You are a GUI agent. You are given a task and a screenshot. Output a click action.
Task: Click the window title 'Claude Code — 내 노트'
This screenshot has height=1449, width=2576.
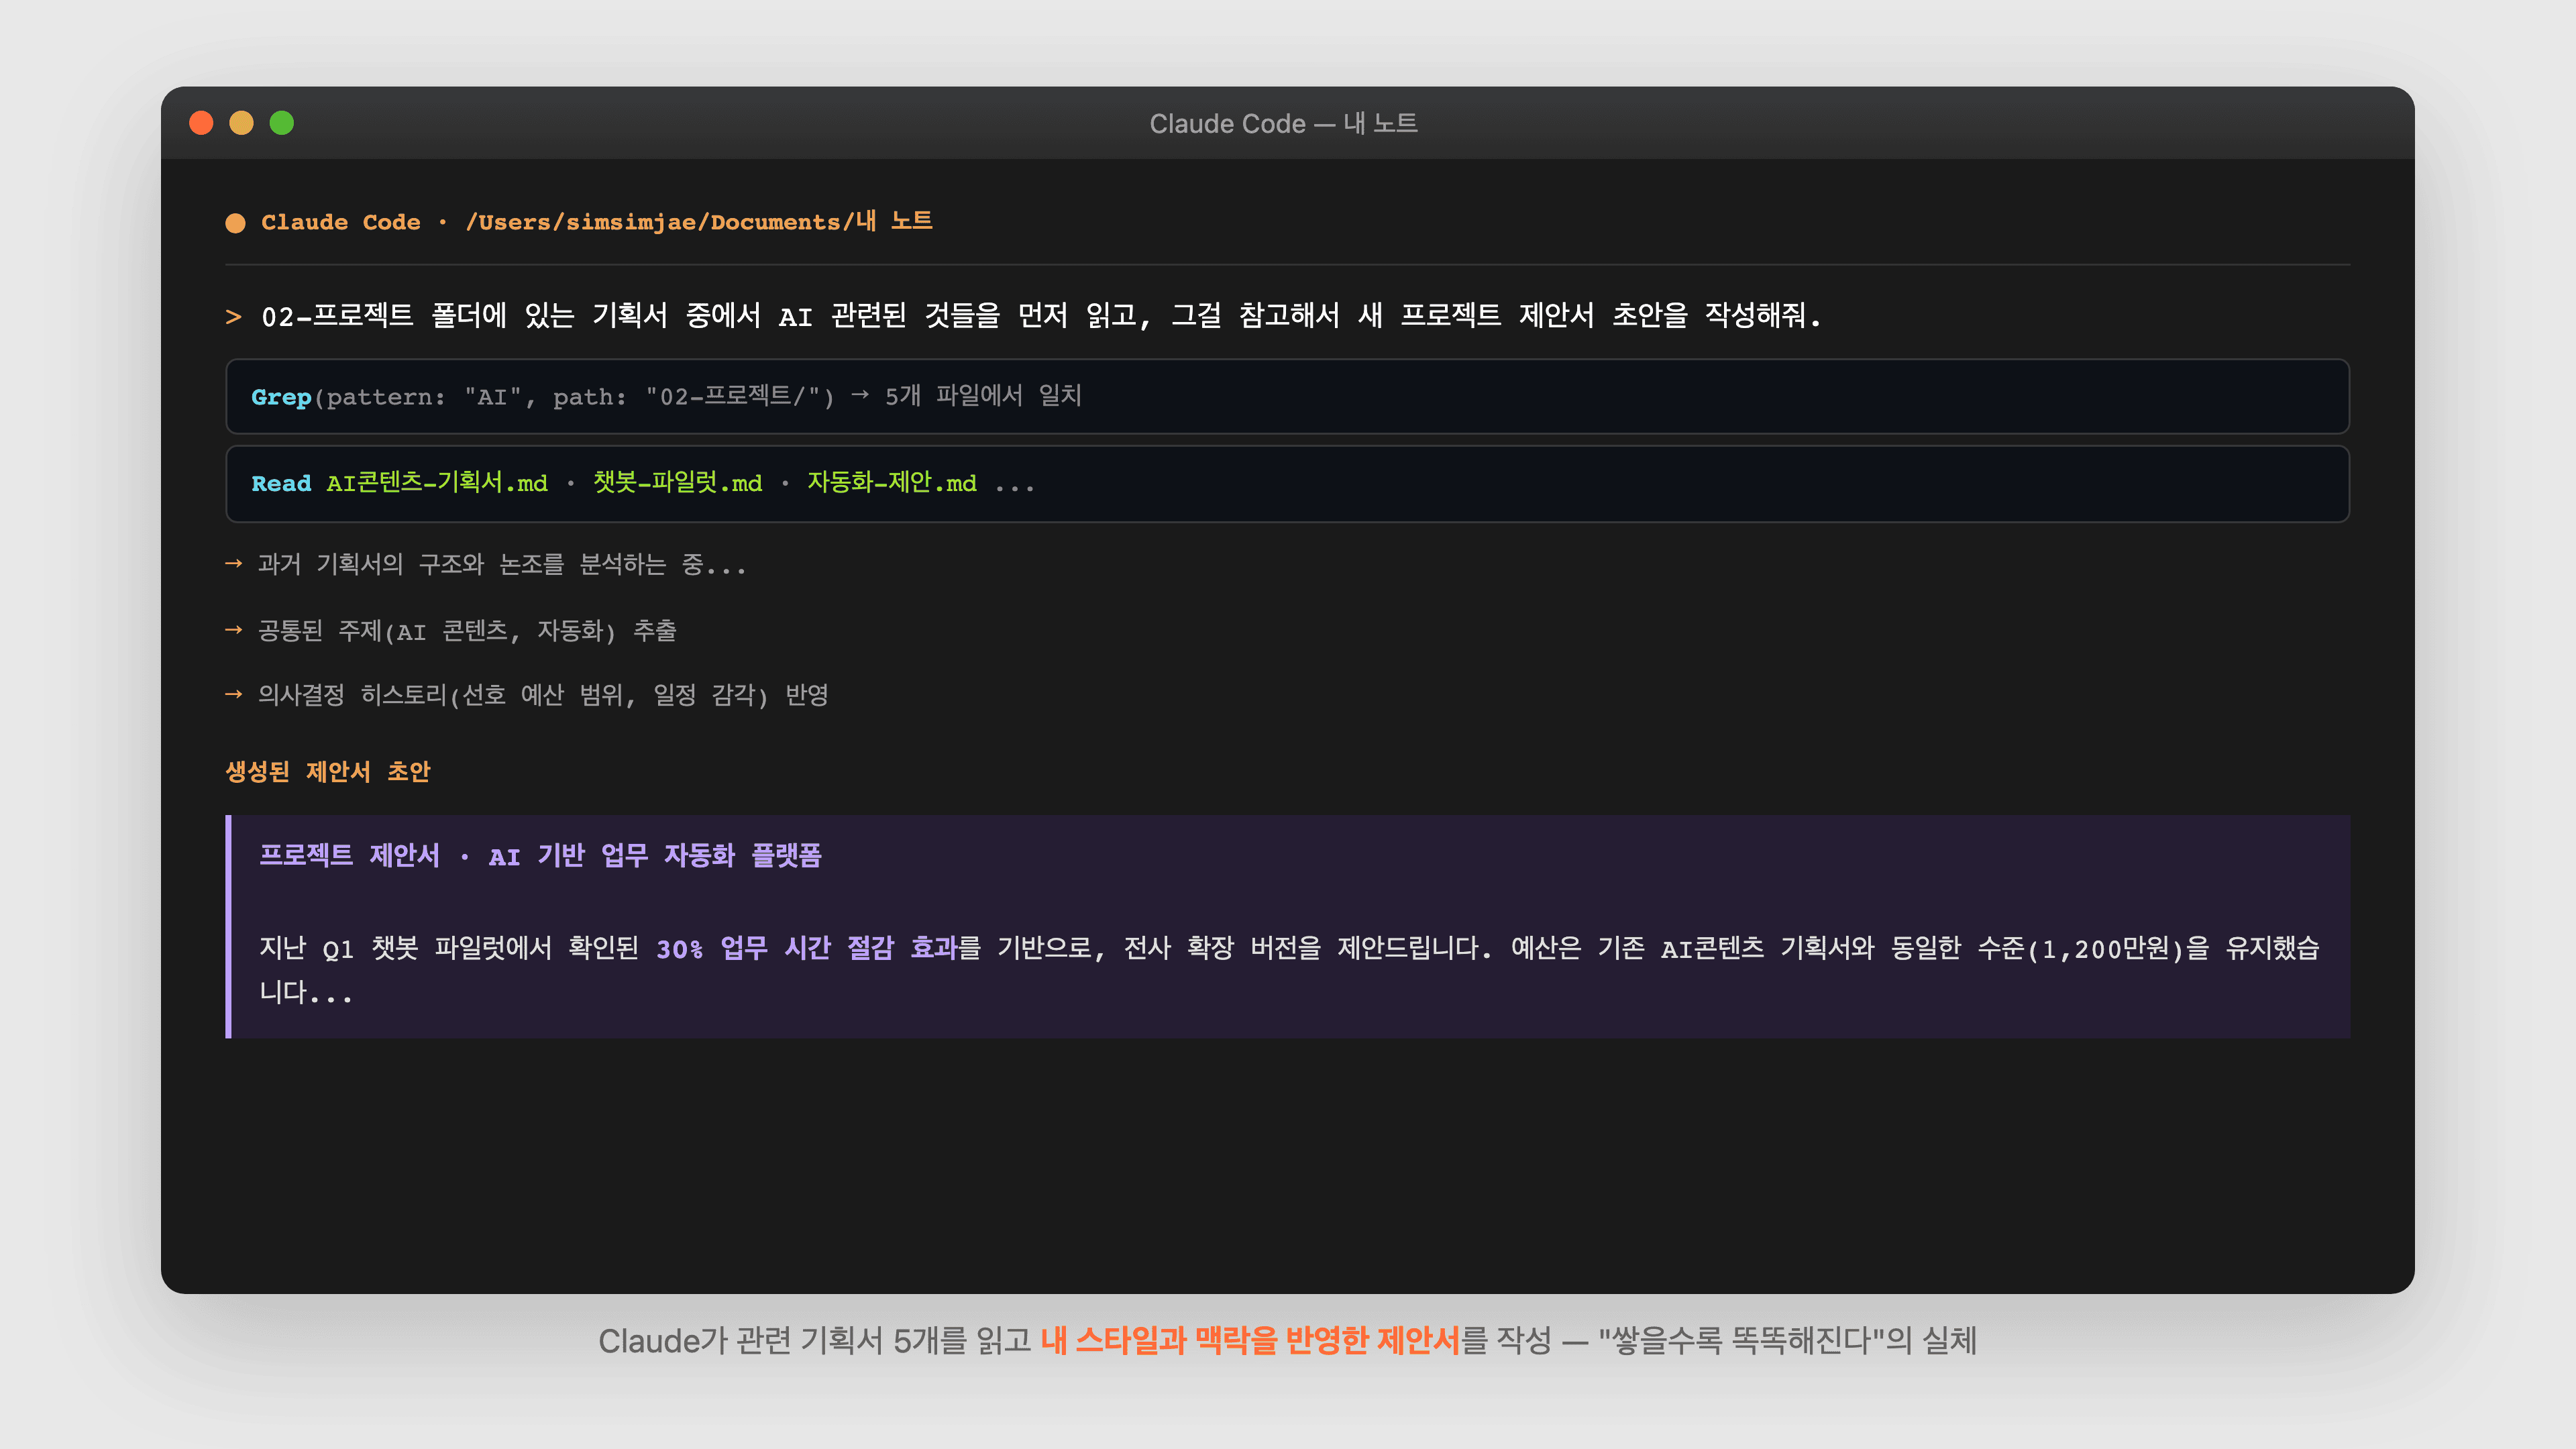point(1283,123)
